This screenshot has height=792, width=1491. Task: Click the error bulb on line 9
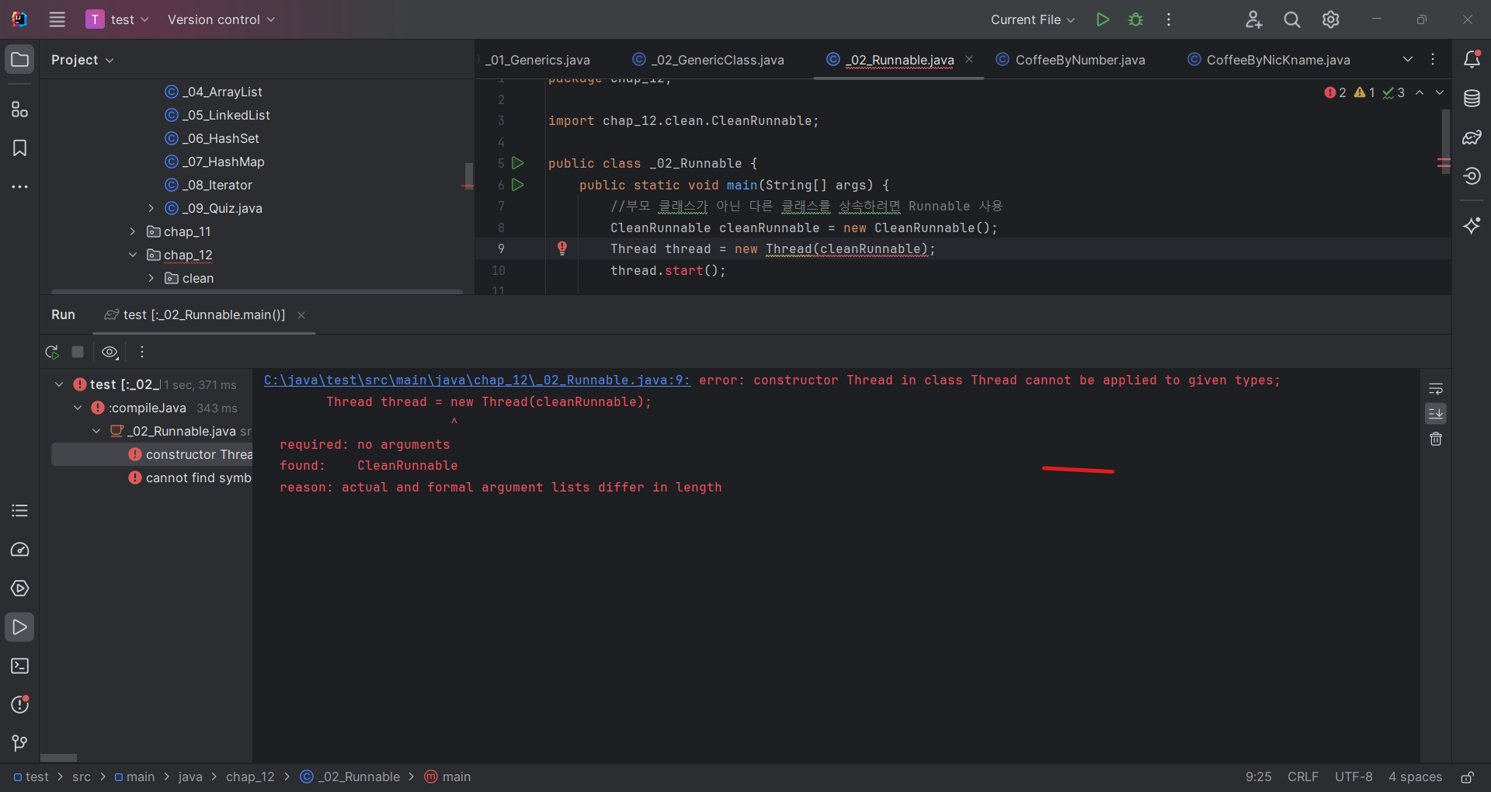(x=562, y=248)
